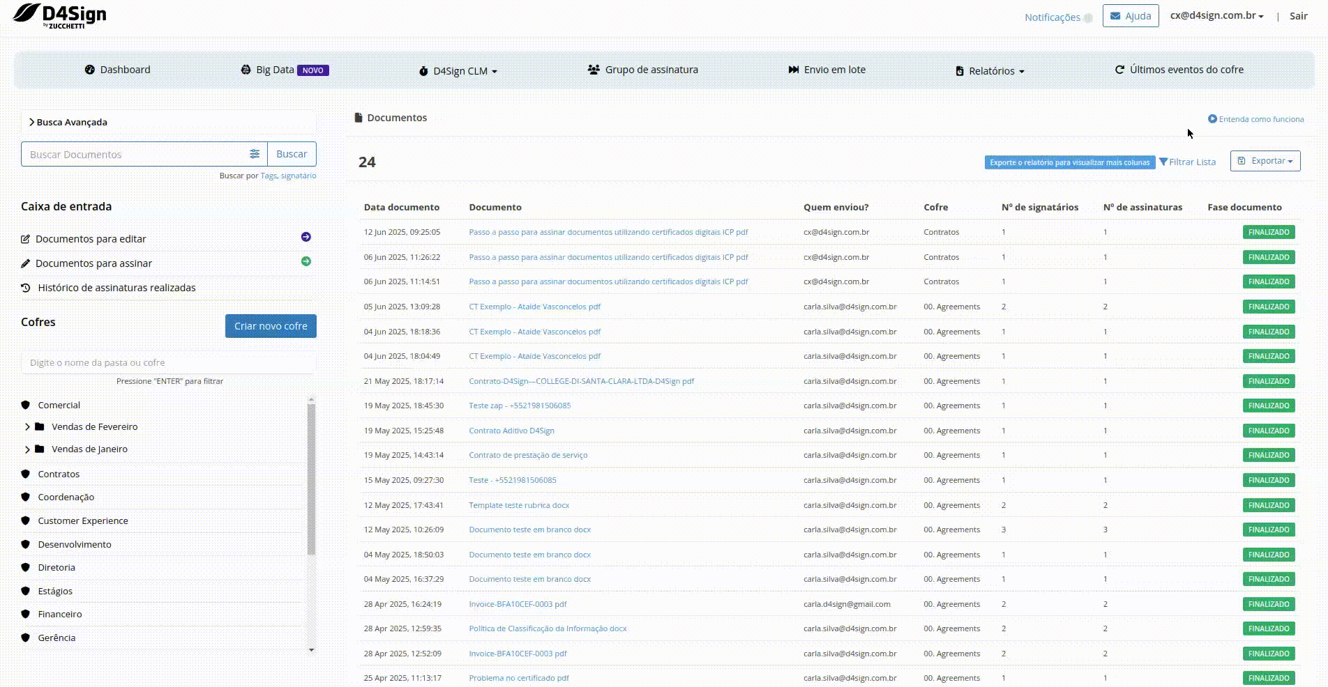Image resolution: width=1328 pixels, height=687 pixels.
Task: Expand the Vendas de Janeiro folder
Action: tap(27, 449)
